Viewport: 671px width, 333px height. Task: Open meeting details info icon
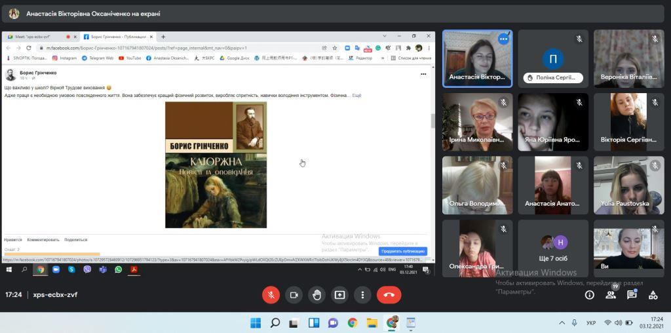pyautogui.click(x=589, y=295)
